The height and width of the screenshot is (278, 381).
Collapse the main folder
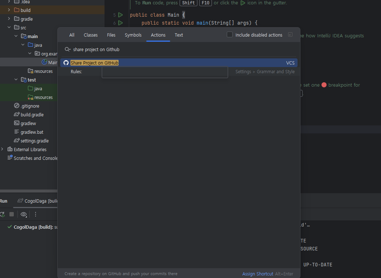16,36
